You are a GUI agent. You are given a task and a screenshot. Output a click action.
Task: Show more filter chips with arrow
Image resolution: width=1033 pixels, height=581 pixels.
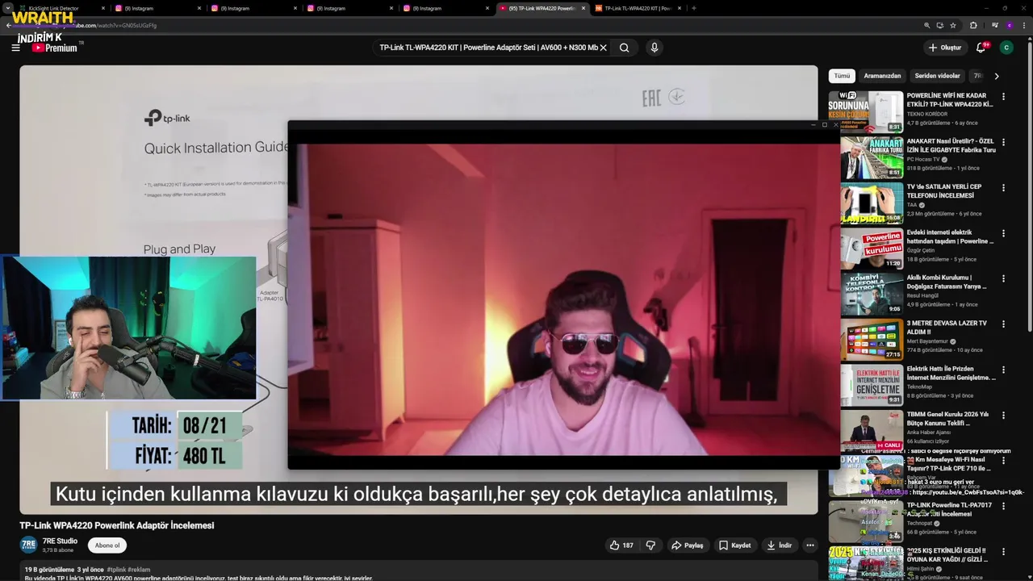coord(997,76)
